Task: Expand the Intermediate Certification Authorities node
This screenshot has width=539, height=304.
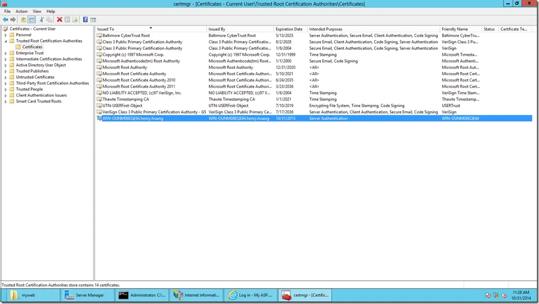Action: point(5,59)
